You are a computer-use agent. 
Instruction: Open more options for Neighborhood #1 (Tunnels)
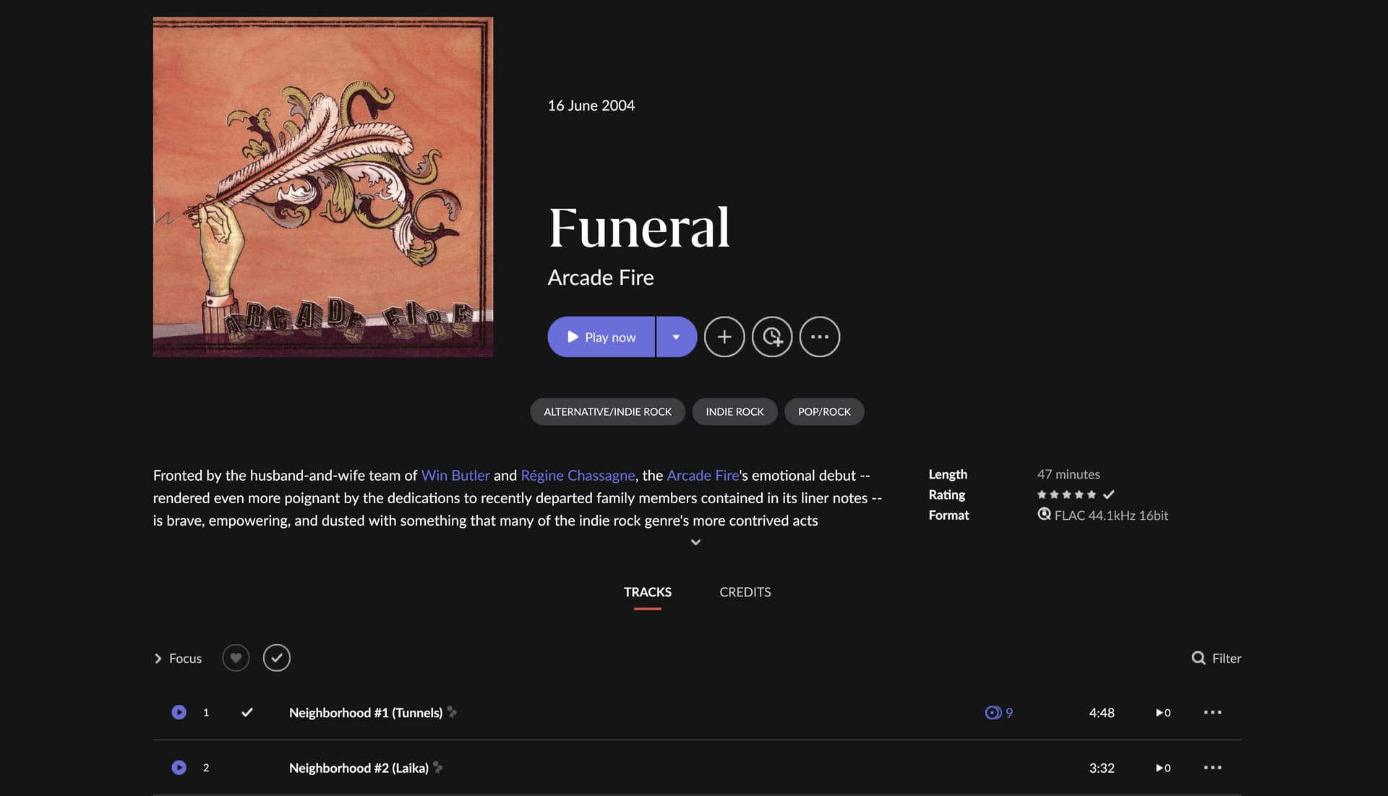(x=1213, y=712)
